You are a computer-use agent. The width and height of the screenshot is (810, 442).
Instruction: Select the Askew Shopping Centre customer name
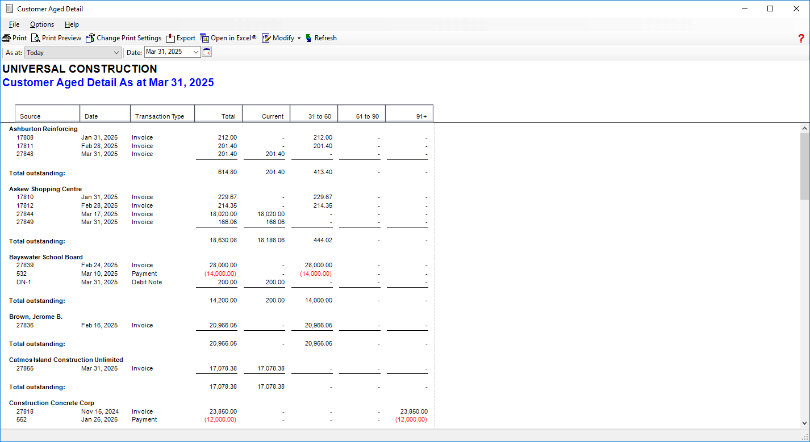[x=45, y=189]
